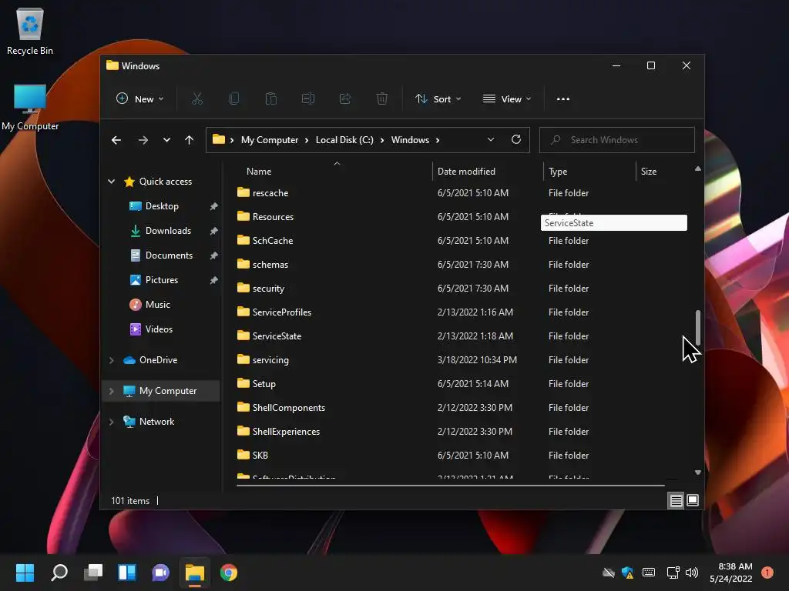
Task: Sort by the Size column header
Action: pyautogui.click(x=649, y=172)
